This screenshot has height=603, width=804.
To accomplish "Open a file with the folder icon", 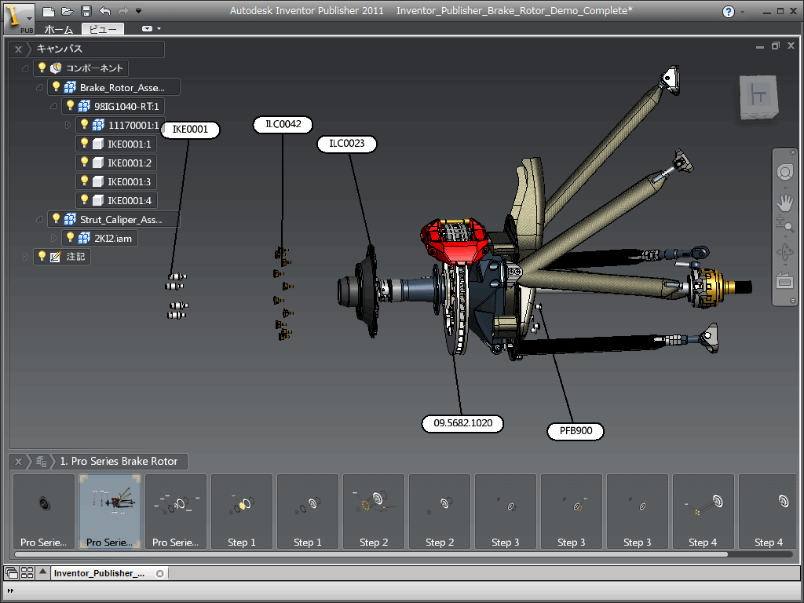I will pyautogui.click(x=68, y=11).
